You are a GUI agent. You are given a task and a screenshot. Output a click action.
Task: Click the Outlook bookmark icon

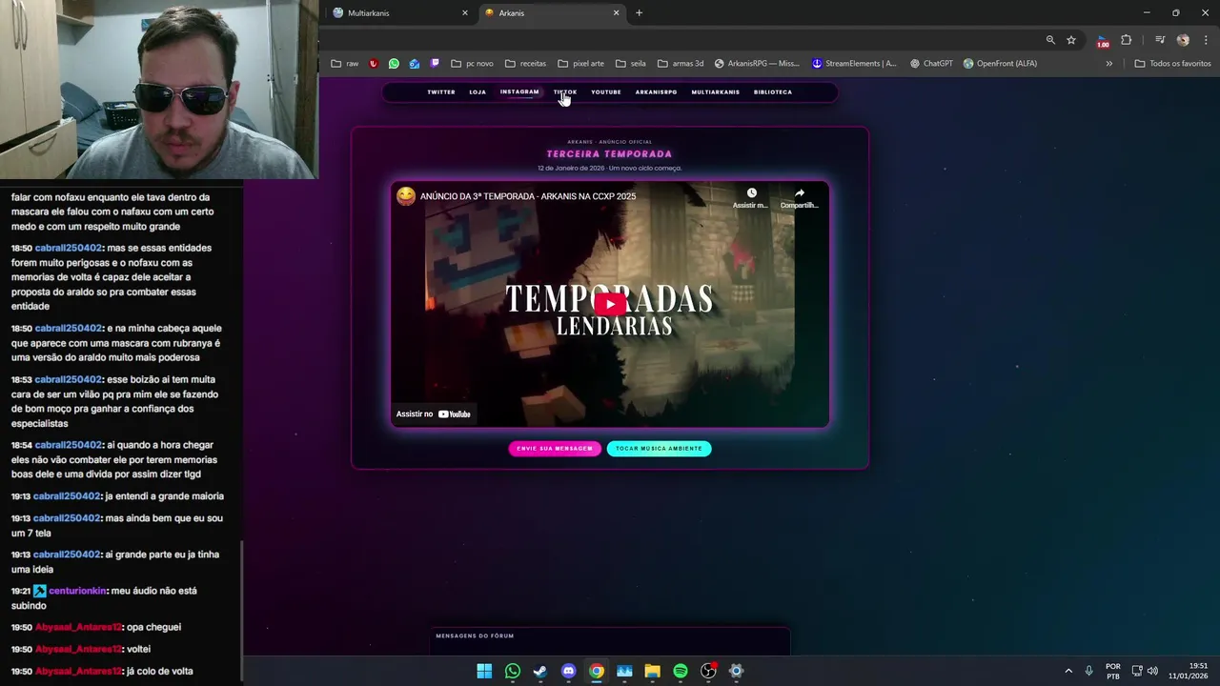[x=415, y=64]
